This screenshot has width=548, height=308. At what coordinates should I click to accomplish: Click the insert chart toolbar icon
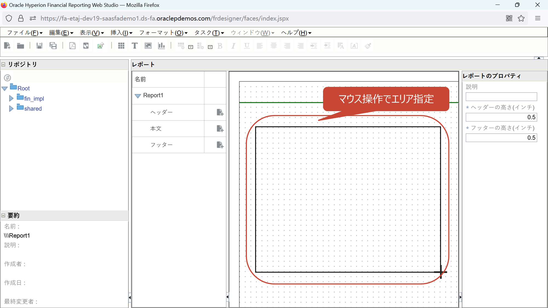[161, 46]
